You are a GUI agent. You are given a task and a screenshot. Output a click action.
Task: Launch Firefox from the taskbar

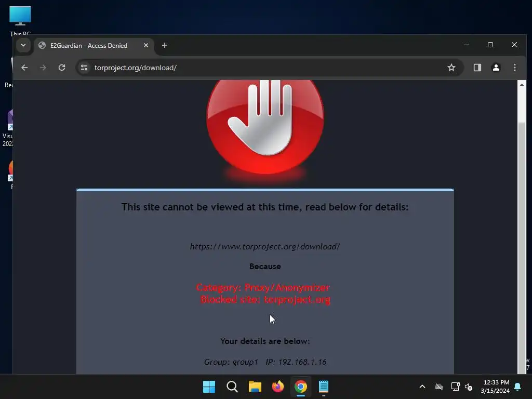278,387
